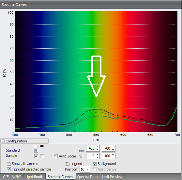Turn off the Background checkbox
Screen dimensions: 182x180
click(x=95, y=164)
